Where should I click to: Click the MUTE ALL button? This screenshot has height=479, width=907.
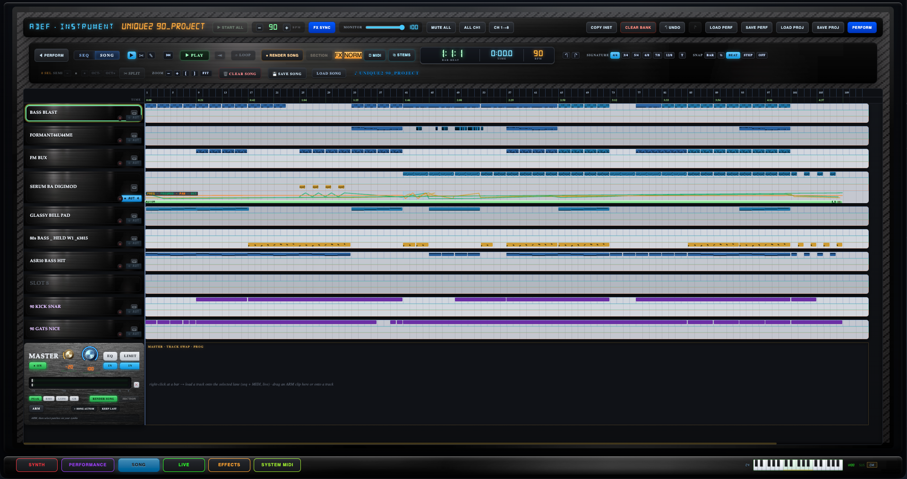pyautogui.click(x=441, y=27)
